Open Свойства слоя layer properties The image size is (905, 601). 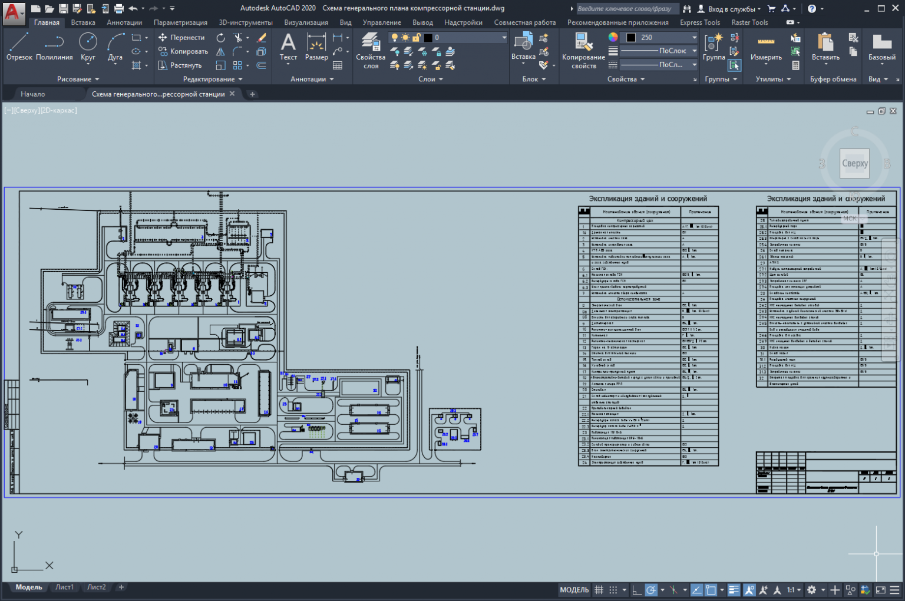point(371,51)
